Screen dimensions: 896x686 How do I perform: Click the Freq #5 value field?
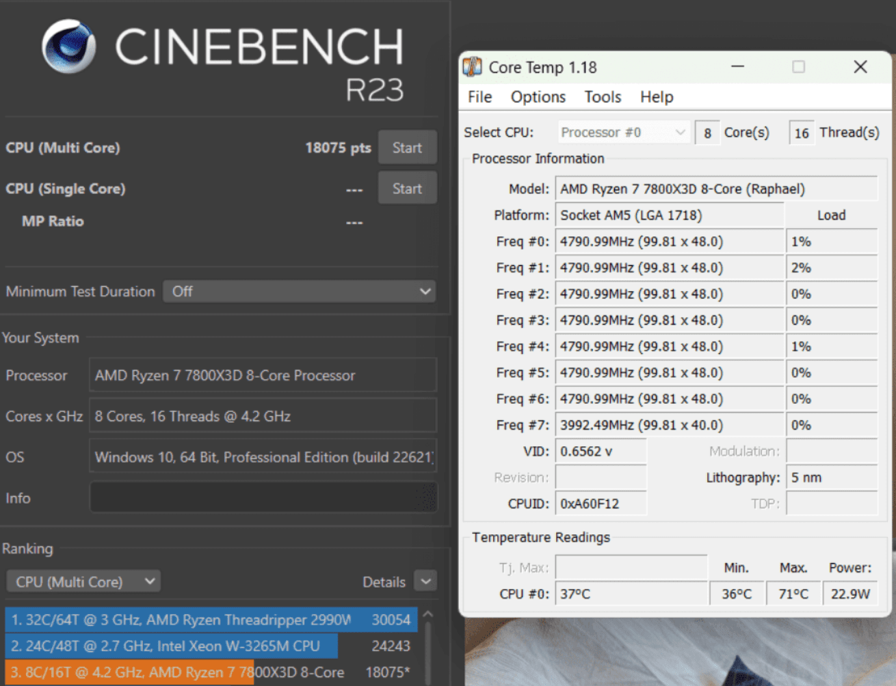[670, 372]
